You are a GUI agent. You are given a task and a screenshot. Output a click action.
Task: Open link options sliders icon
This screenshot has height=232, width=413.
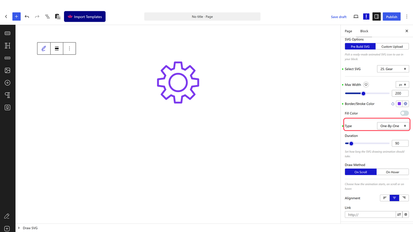coord(399,214)
